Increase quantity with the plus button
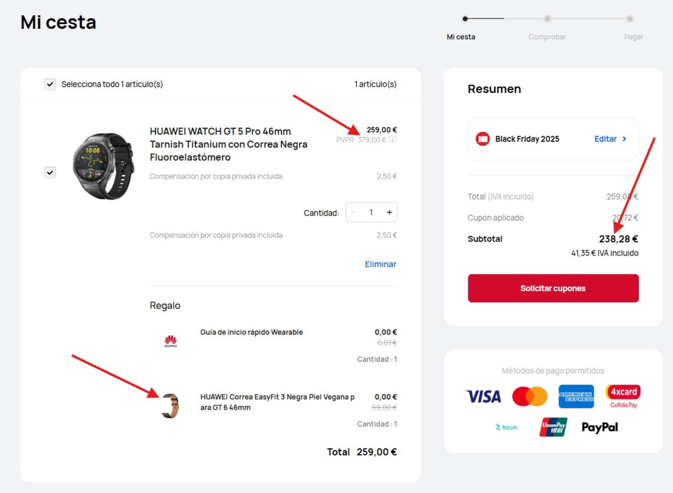The height and width of the screenshot is (493, 673). [x=389, y=212]
